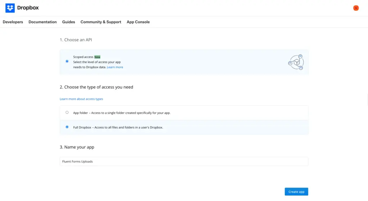Open Learn more about access types link
This screenshot has height=201, width=368.
(x=81, y=99)
